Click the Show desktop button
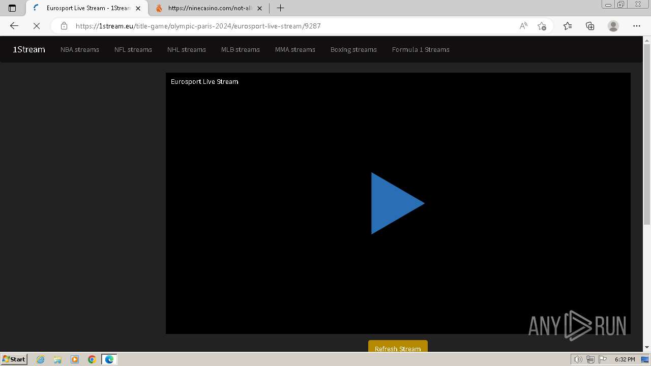This screenshot has width=651, height=366. click(645, 359)
